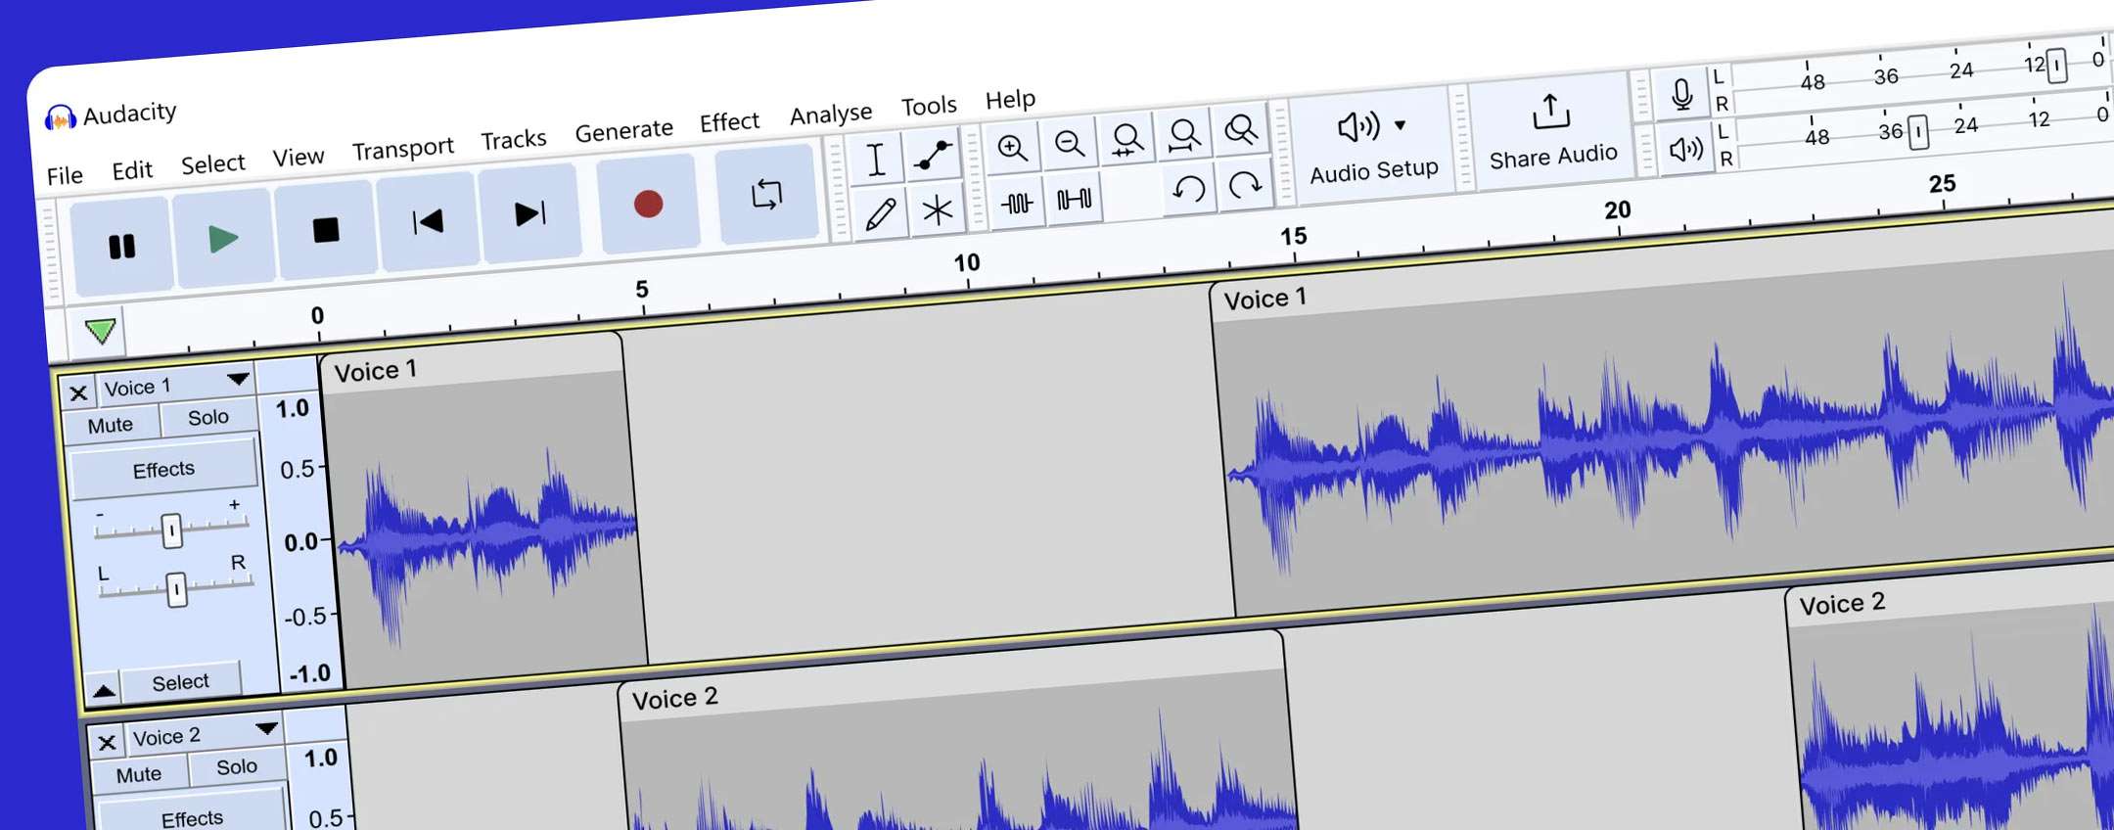Image resolution: width=2114 pixels, height=830 pixels.
Task: Trim audio outside selection icon
Action: (x=1017, y=203)
